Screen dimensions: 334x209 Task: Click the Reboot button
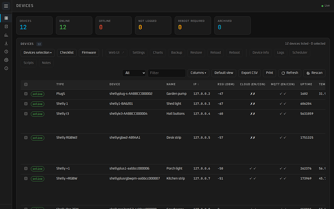point(234,53)
